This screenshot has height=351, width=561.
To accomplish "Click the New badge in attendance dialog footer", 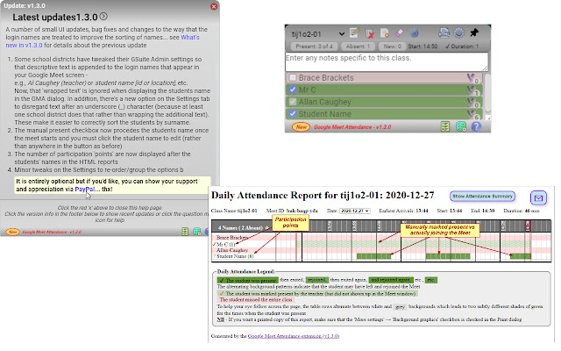I will click(301, 126).
